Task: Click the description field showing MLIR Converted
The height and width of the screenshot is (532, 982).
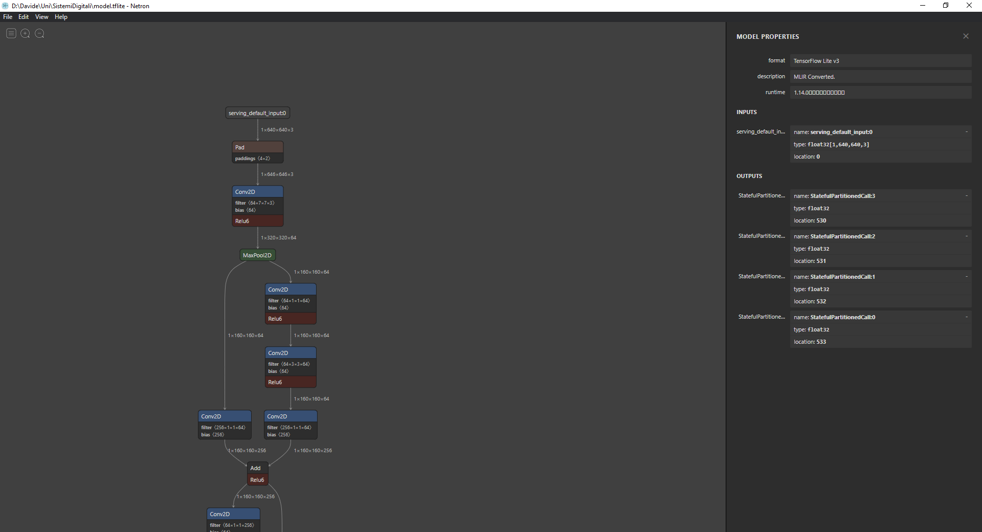Action: coord(880,76)
